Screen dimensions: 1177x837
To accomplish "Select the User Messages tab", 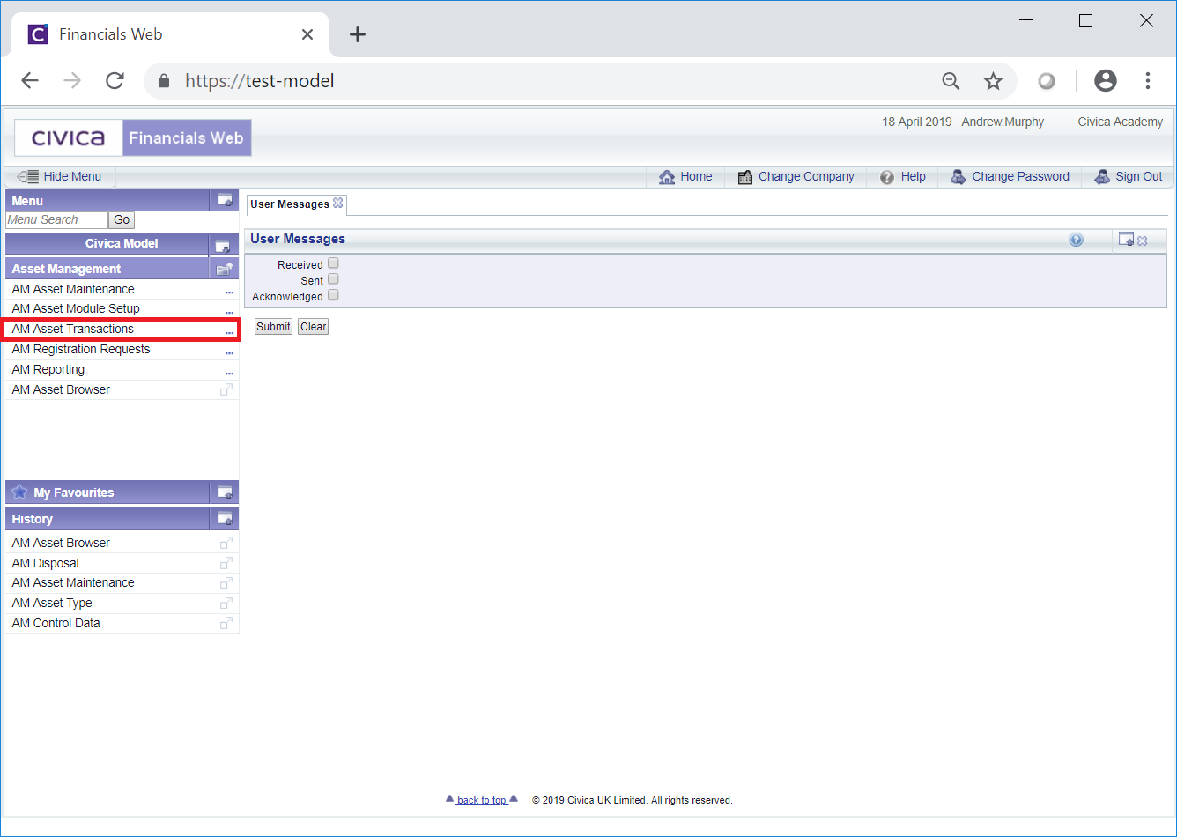I will pyautogui.click(x=289, y=204).
